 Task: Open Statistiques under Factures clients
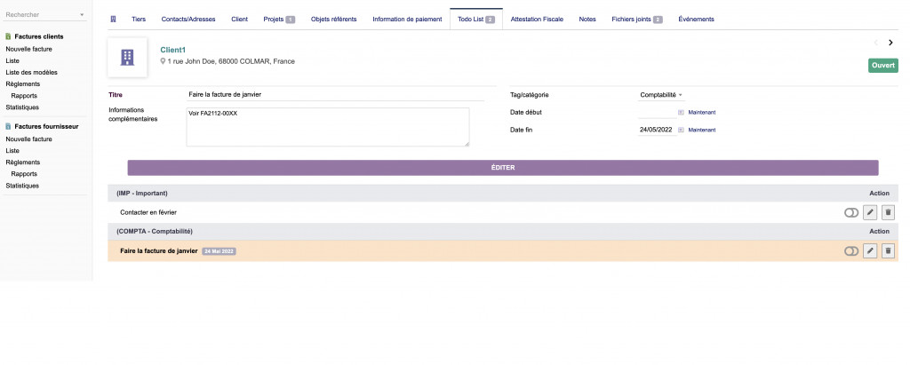click(x=22, y=107)
